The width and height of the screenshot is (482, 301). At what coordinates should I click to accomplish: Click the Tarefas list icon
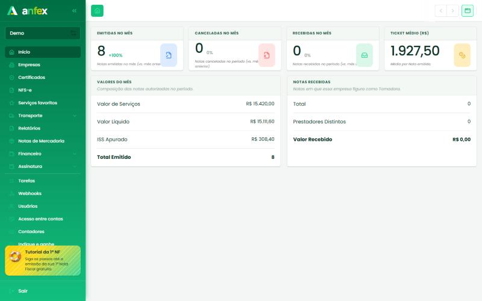tap(11, 181)
